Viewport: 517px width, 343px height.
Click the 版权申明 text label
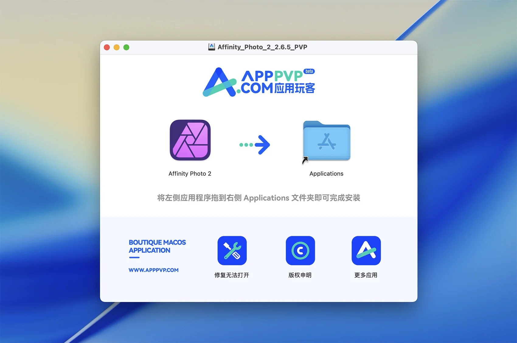pyautogui.click(x=300, y=275)
